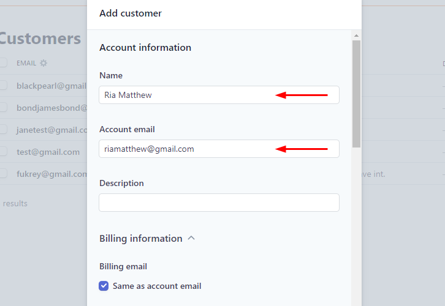This screenshot has width=445, height=306.
Task: Check the box for the bondjamesbond row
Action: (x=3, y=108)
